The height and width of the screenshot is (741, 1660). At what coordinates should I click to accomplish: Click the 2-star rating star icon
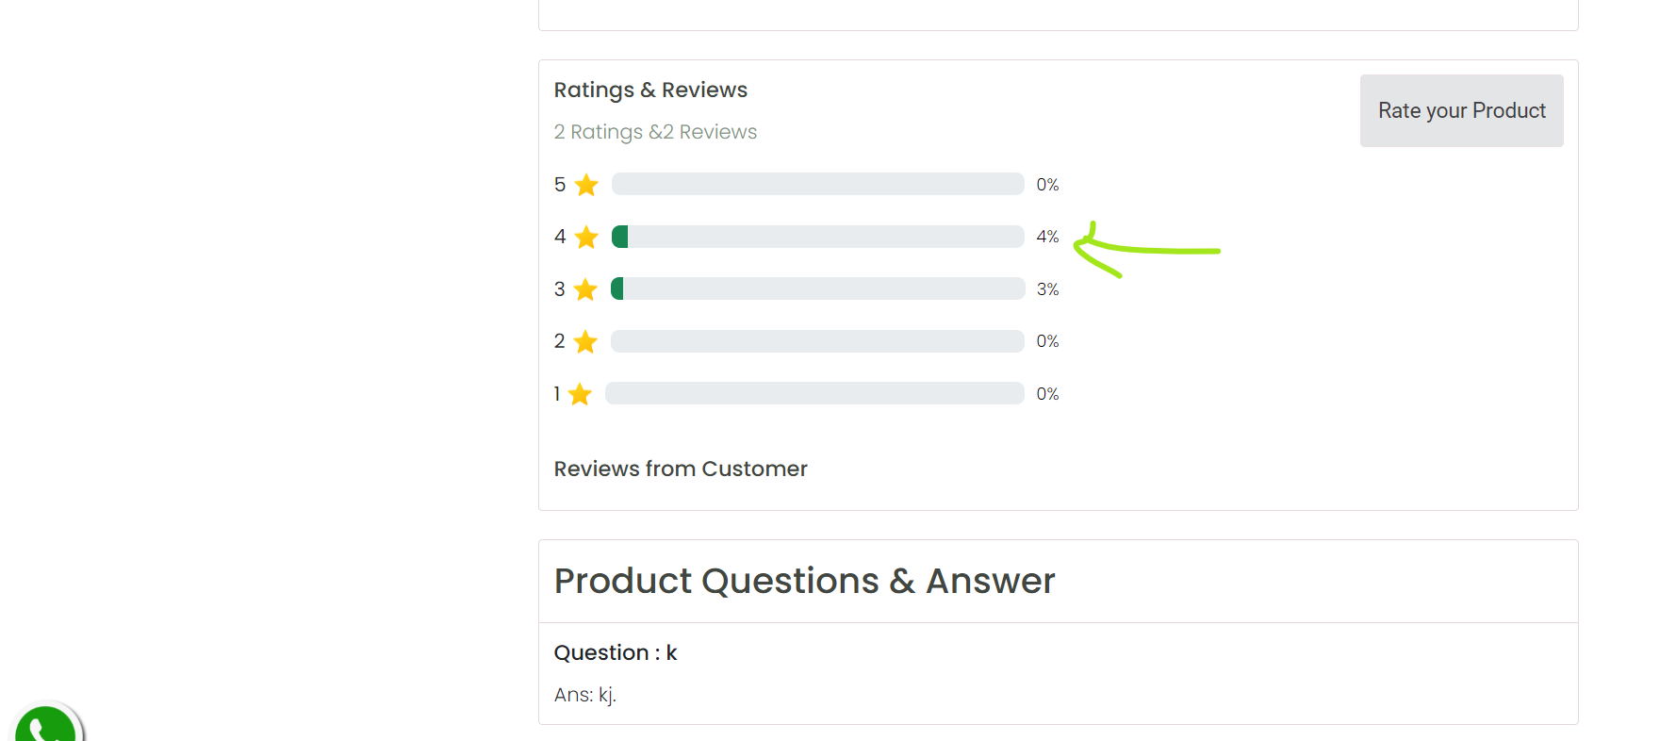click(x=585, y=341)
